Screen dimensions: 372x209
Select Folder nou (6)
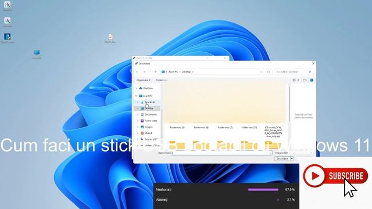[x=201, y=128]
